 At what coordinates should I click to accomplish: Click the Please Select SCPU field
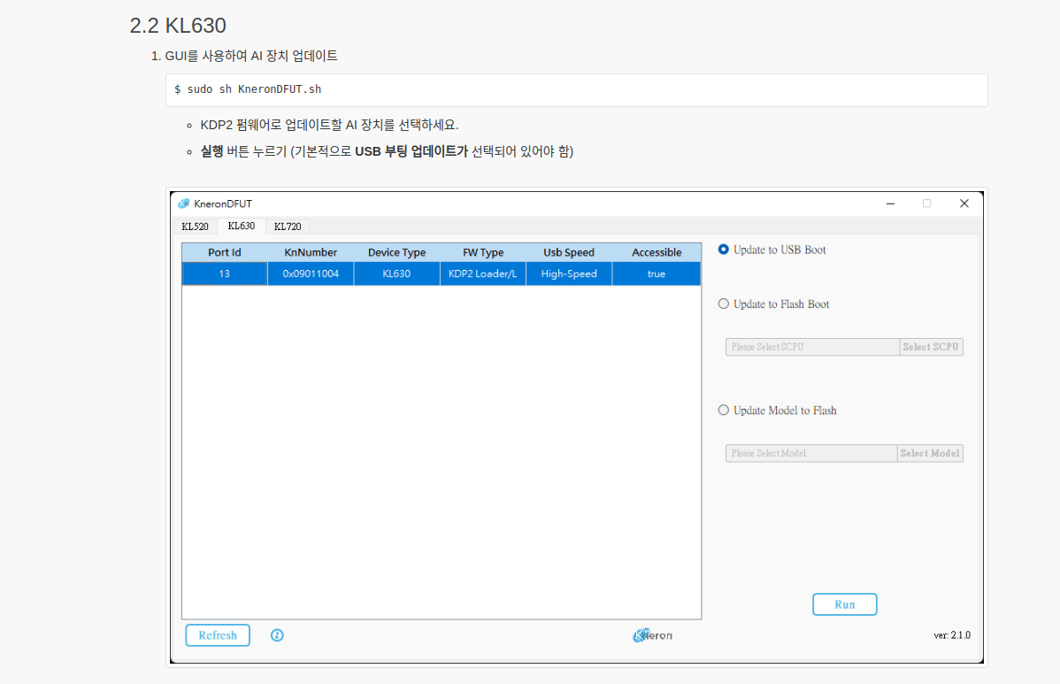tap(812, 347)
